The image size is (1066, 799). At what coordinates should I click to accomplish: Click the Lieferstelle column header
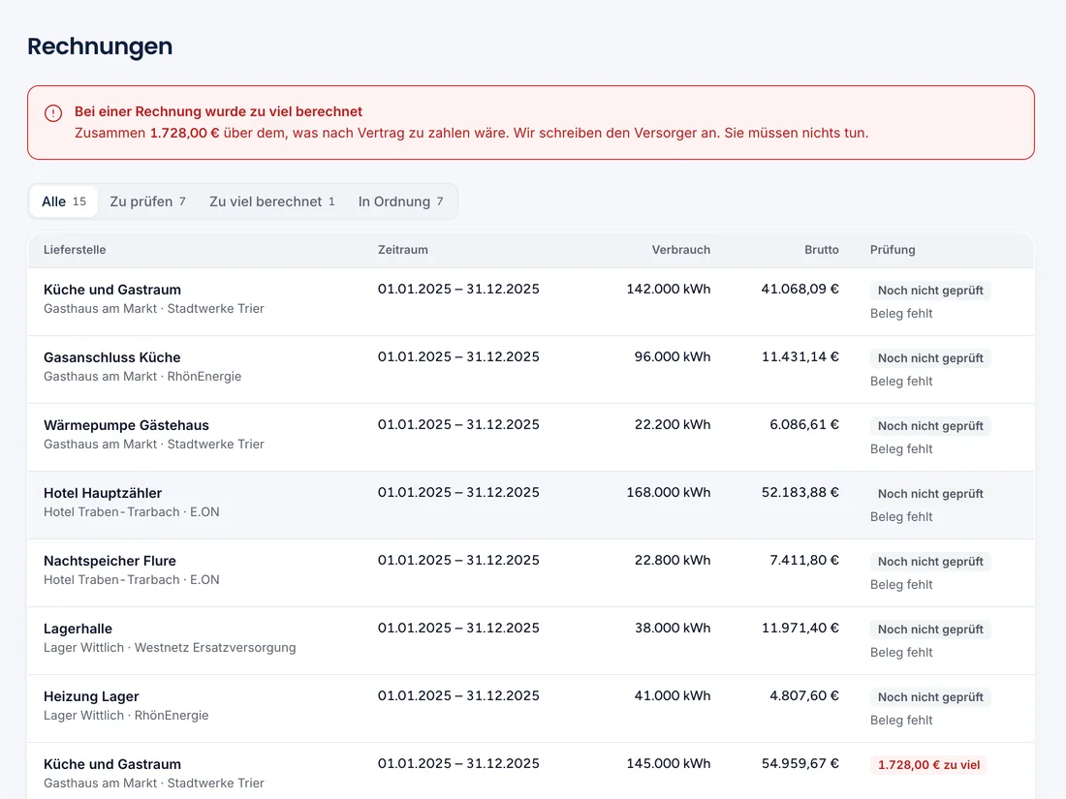point(75,249)
